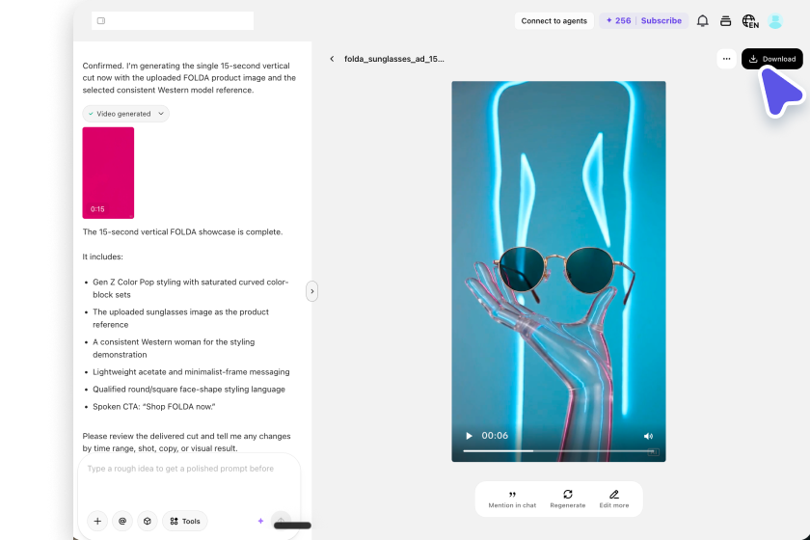Select text 'Lightweight acetate and minimalist-frame messaging'

point(191,372)
